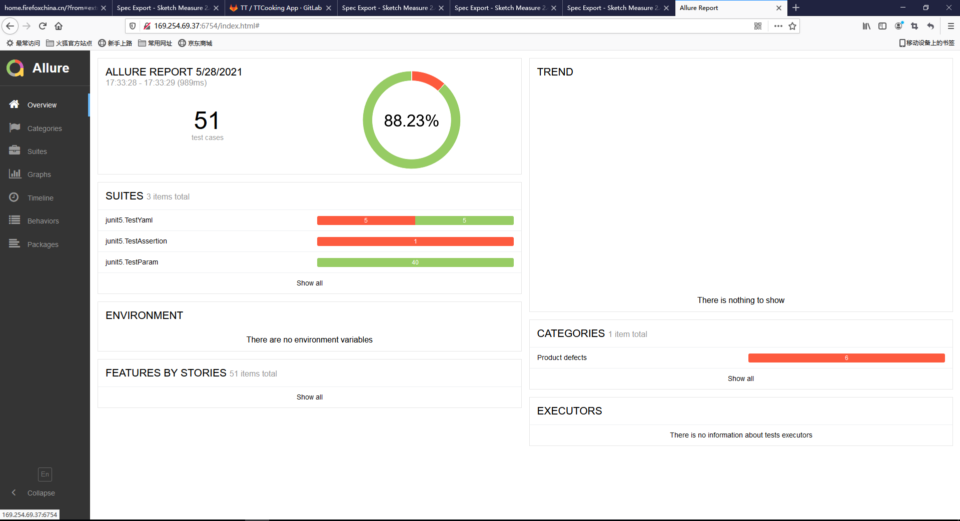Viewport: 960px width, 521px height.
Task: Click red failed bar of junit5.TestYaml
Action: pos(366,220)
